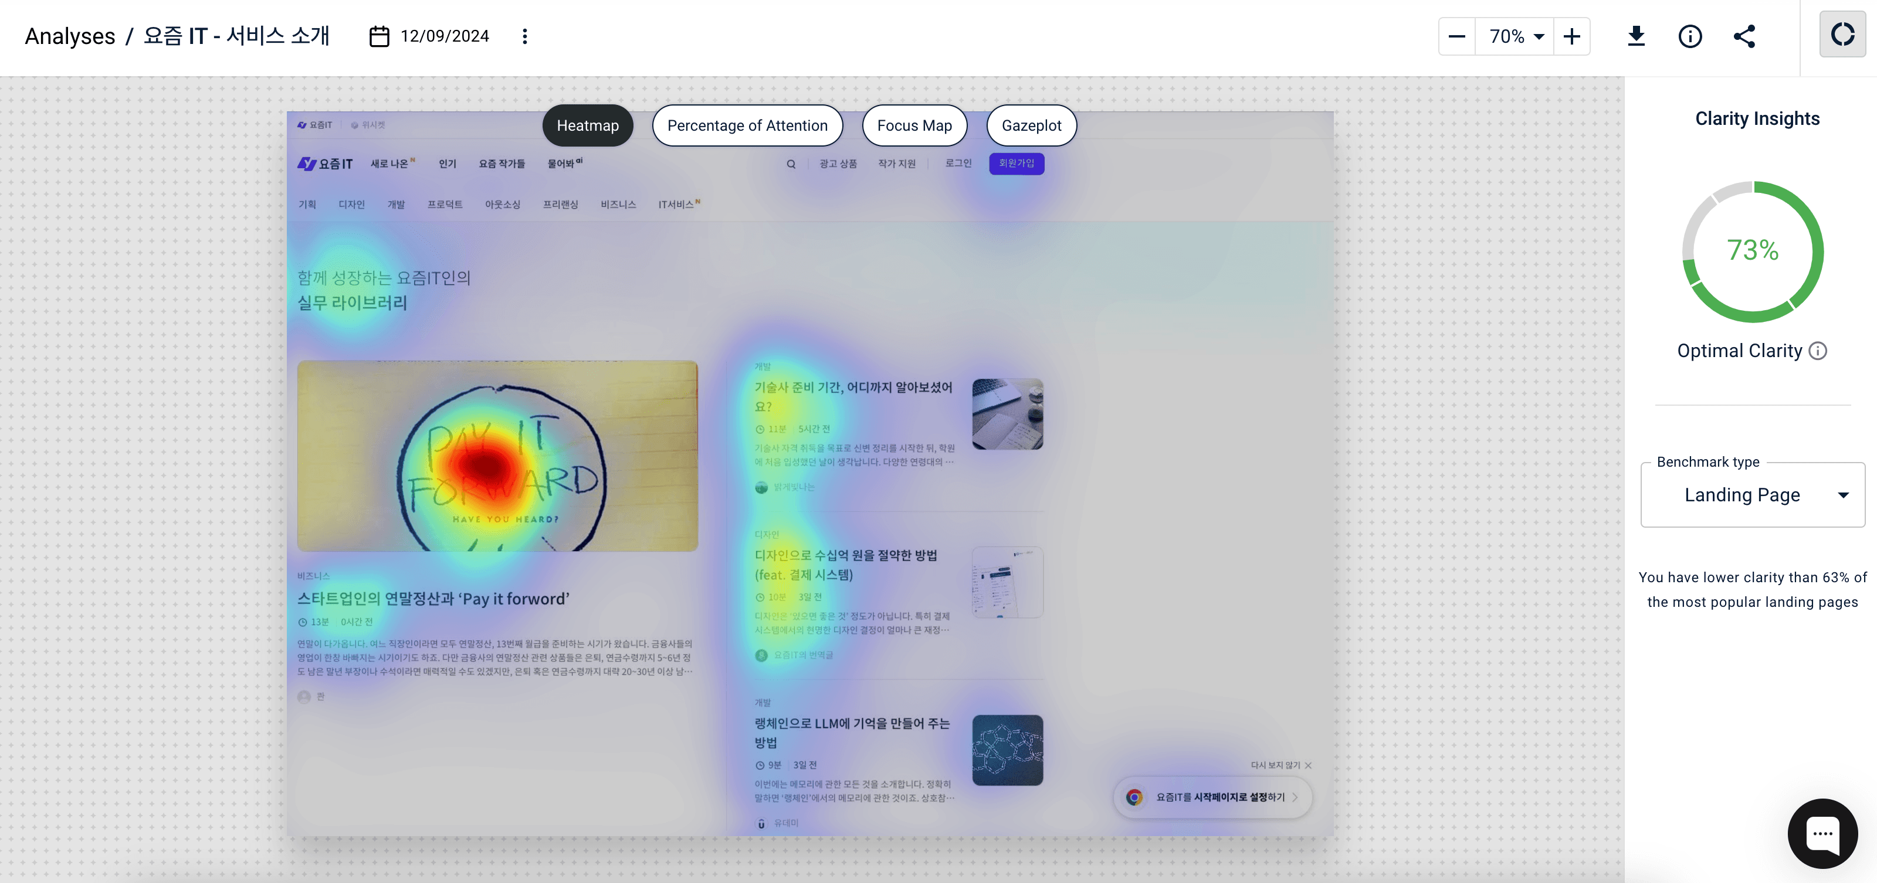
Task: Click the zoom in plus button
Action: pos(1572,36)
